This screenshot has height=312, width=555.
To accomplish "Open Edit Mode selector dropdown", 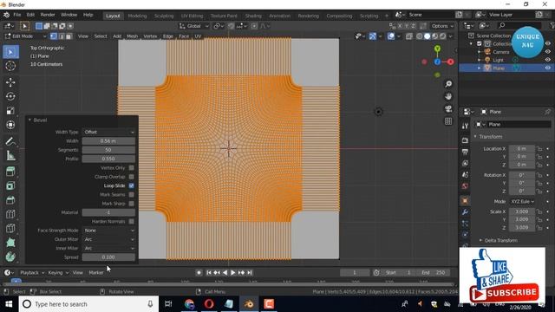I will pos(25,36).
